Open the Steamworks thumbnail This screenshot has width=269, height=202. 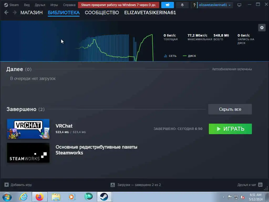[28, 153]
